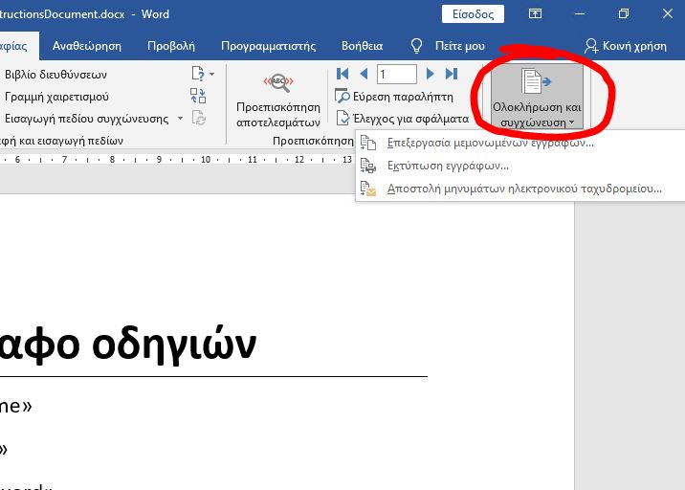
Task: Open the Rules icon dropdown
Action: coord(203,74)
